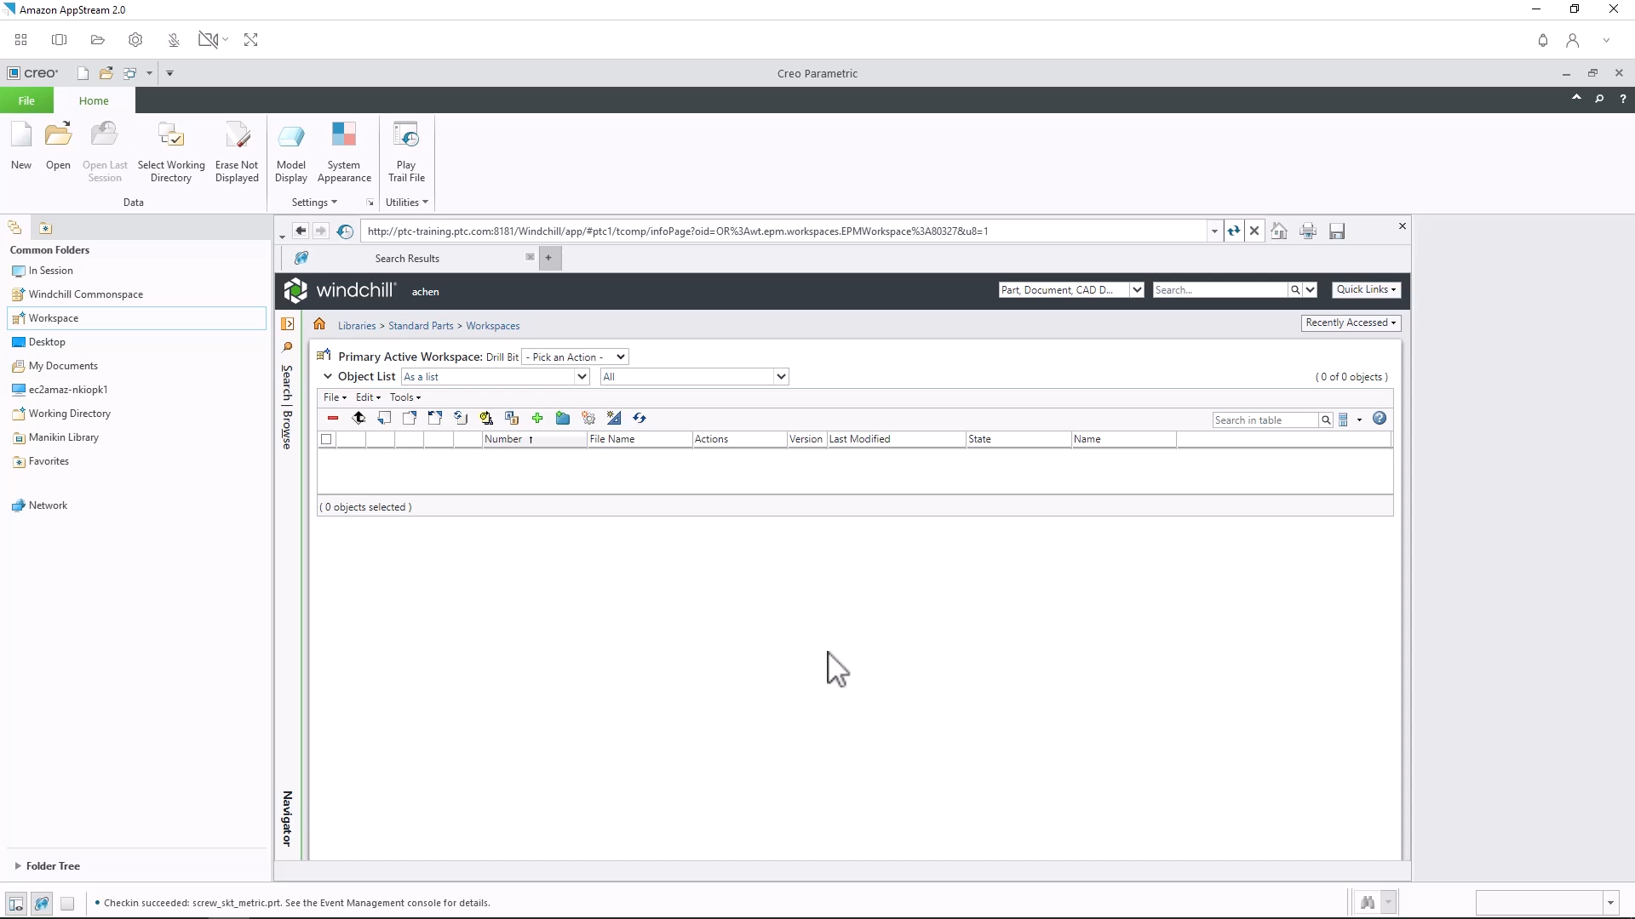Click the browser history clock icon
This screenshot has height=919, width=1635.
click(x=345, y=231)
